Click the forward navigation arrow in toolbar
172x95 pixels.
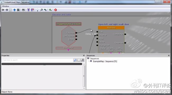[7, 10]
